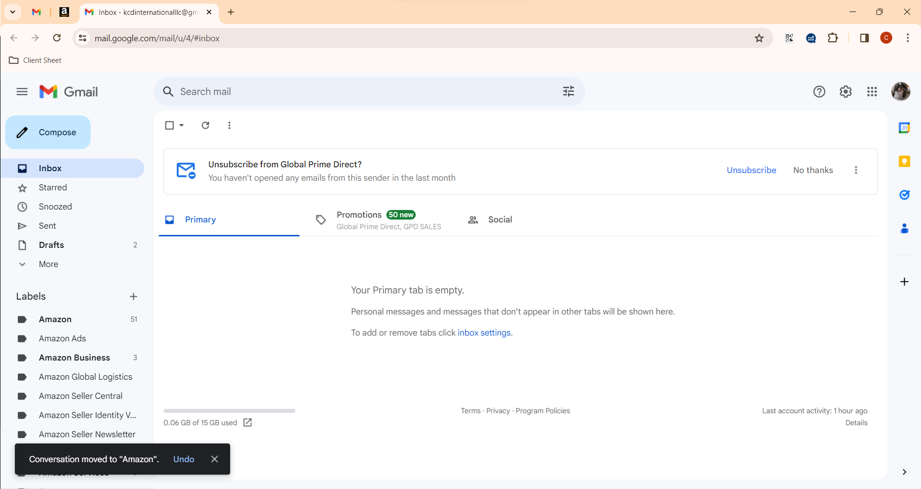Open Google Contacts side panel icon
Screen dimensions: 921x489
904,229
